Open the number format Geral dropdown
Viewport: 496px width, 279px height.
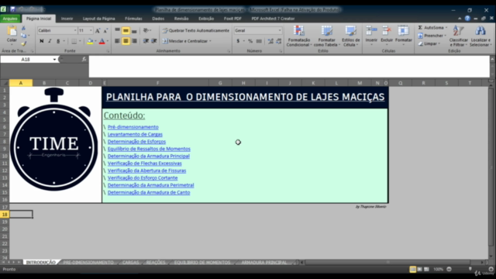point(280,30)
